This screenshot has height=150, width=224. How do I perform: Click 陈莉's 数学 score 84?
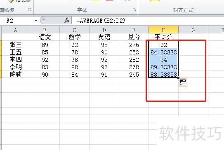[x=74, y=75]
